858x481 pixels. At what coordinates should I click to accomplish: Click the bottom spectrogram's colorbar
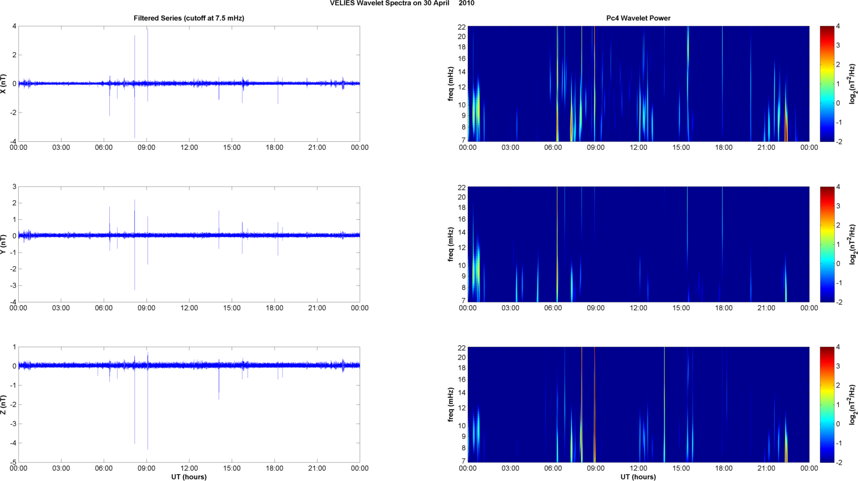pos(827,405)
